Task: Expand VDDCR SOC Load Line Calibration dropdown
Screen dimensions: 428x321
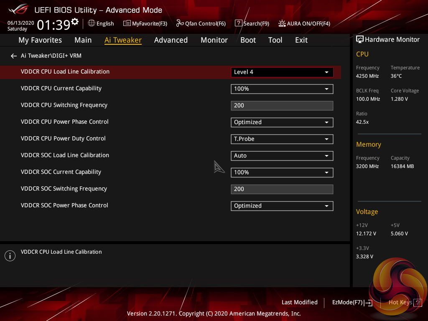Action: click(x=282, y=155)
